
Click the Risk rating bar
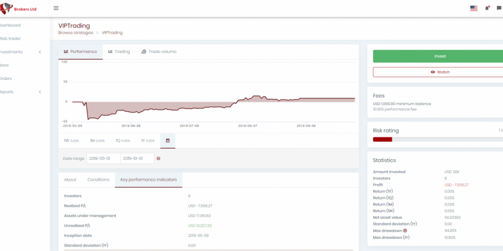[x=437, y=139]
